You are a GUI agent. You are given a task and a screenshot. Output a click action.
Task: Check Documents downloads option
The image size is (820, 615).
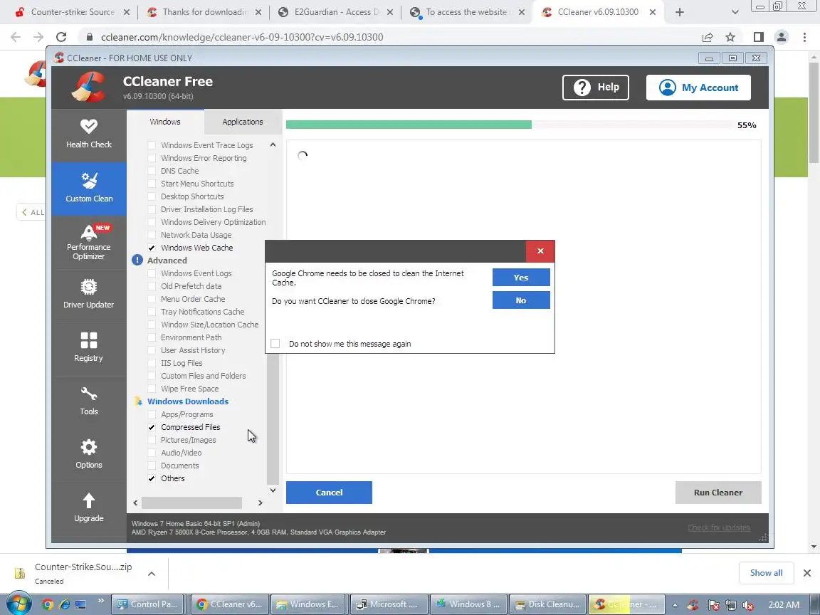click(x=152, y=466)
